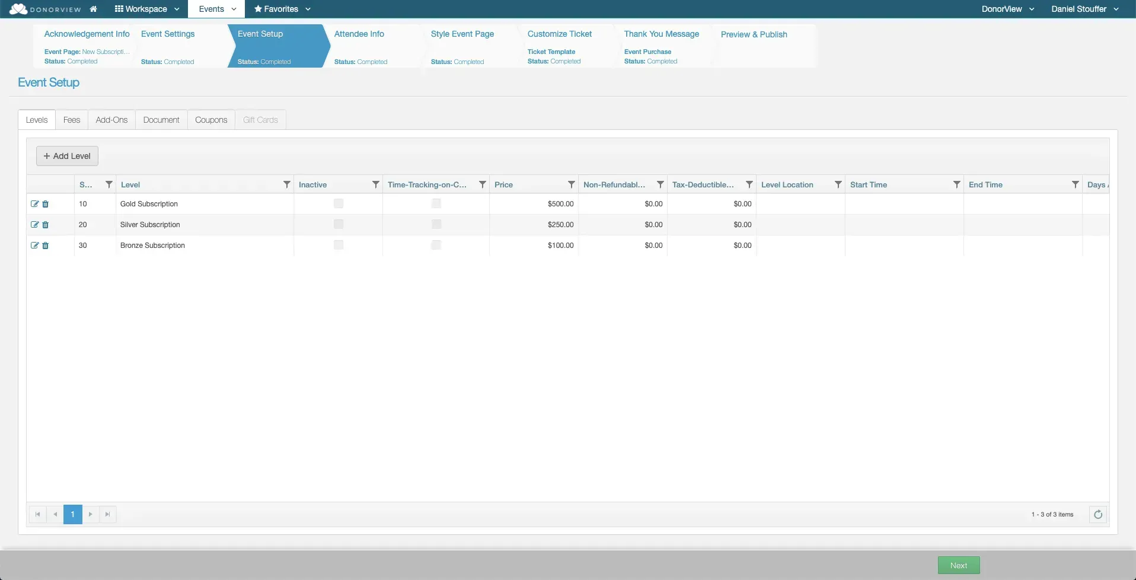The image size is (1136, 580).
Task: Open the Favorites dropdown menu
Action: pyautogui.click(x=282, y=9)
